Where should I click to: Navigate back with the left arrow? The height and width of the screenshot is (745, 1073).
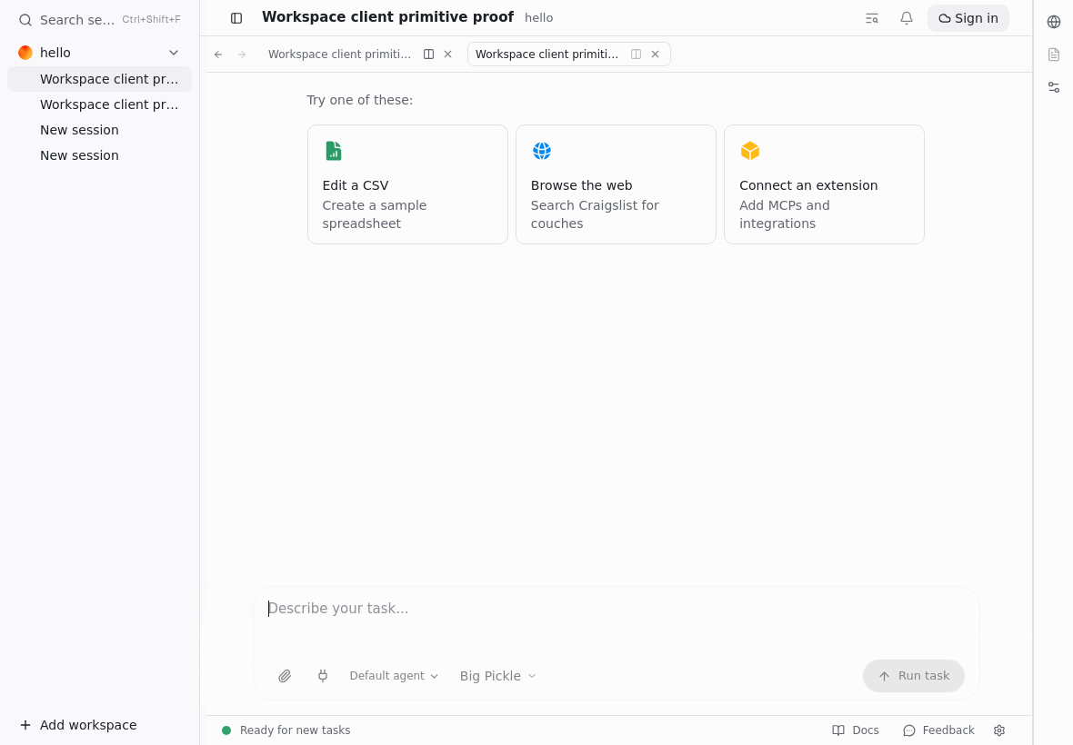click(x=218, y=54)
